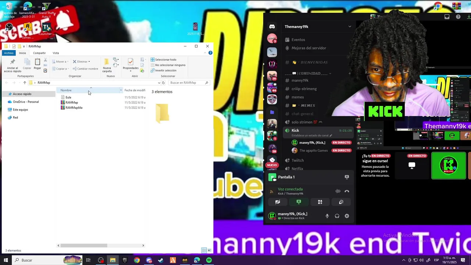Open Eventos in Discord
The height and width of the screenshot is (265, 471).
[298, 40]
